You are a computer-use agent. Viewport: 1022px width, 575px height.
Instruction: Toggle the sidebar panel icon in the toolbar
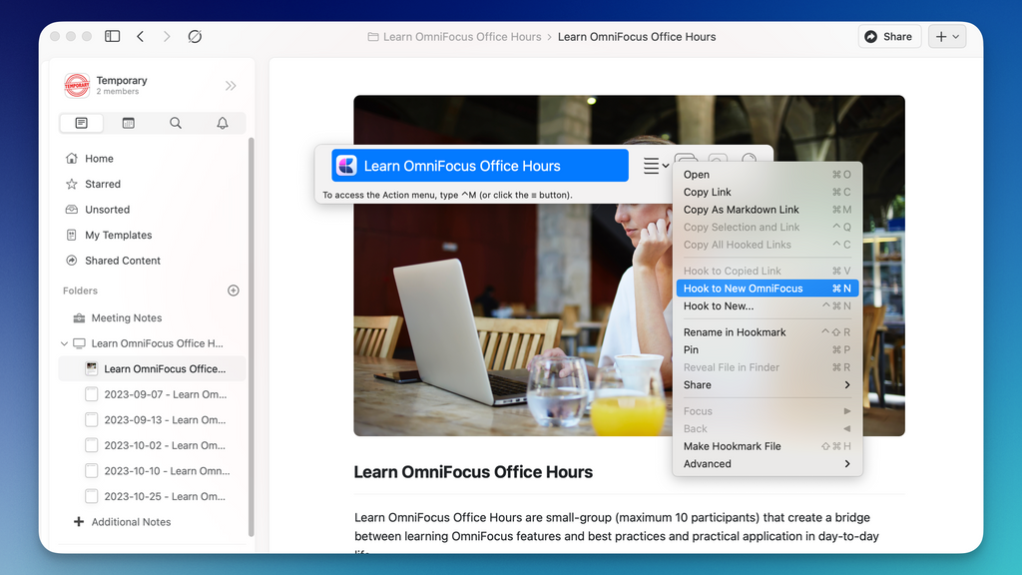point(112,37)
